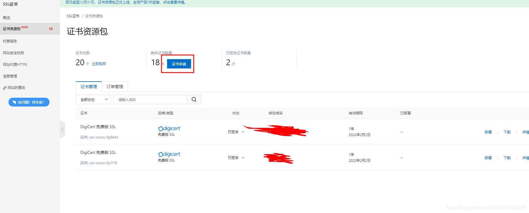Click 有问题? 找专家! button
The width and height of the screenshot is (529, 213).
coord(29,102)
